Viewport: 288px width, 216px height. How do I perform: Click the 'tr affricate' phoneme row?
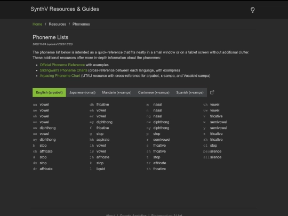coord(156,163)
